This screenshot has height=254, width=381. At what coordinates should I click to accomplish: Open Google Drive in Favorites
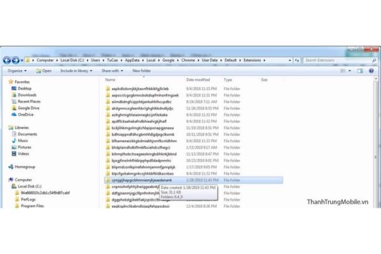tap(29, 108)
